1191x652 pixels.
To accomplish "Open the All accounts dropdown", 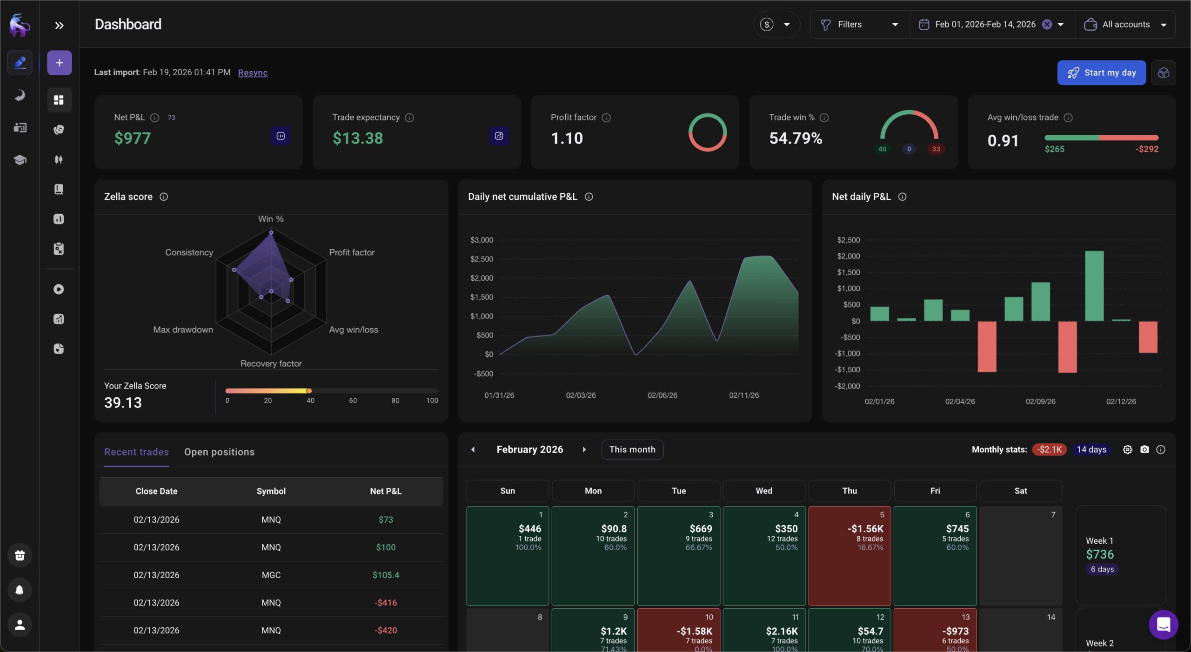I will click(1125, 24).
